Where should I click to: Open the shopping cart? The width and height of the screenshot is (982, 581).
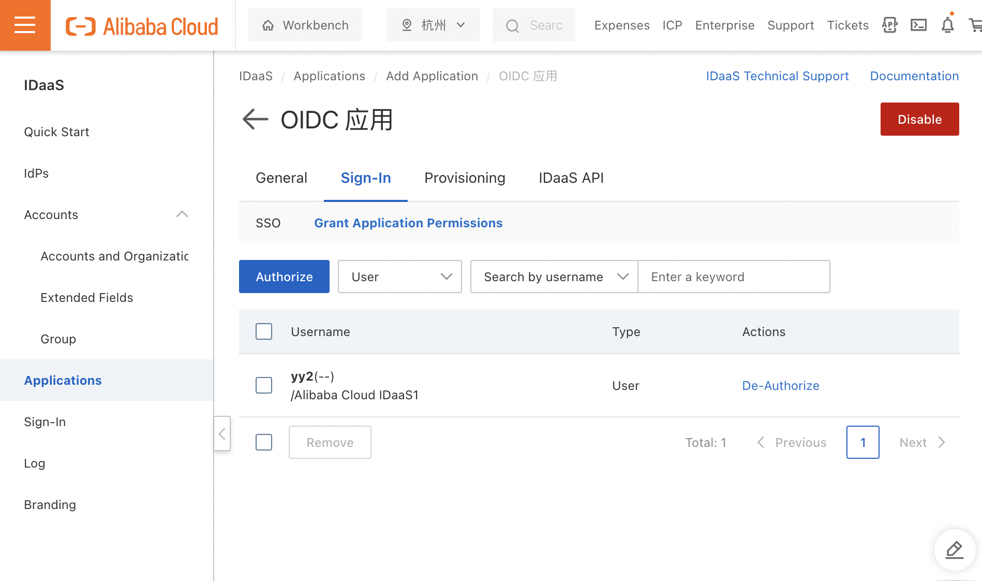coord(977,25)
